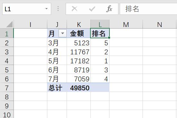Click cell containing 17182
Screen dimensions: 177x118
coord(79,61)
